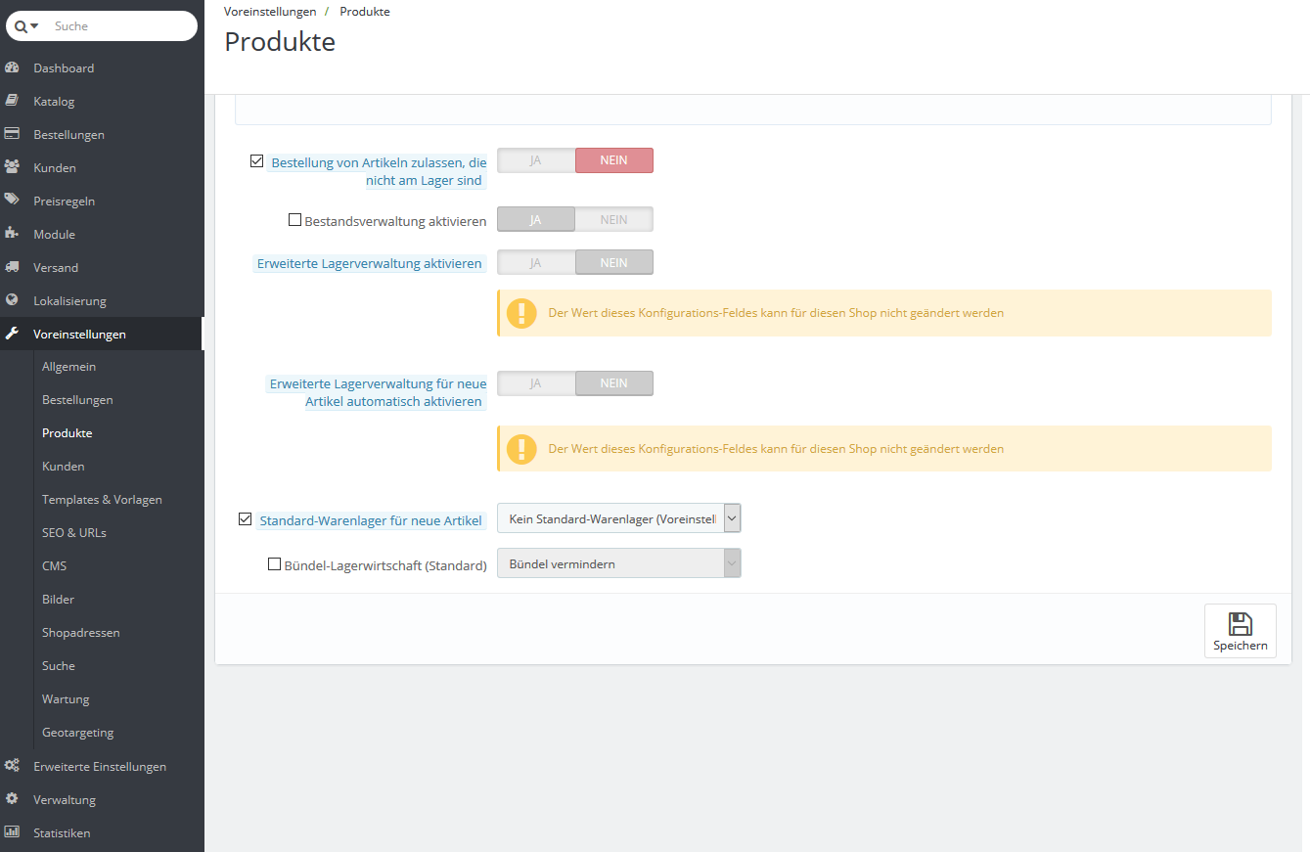Open the Versand menu

(x=56, y=268)
